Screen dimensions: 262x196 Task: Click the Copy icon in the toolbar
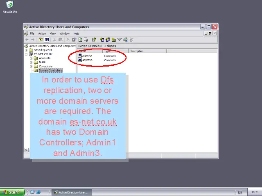coord(60,40)
